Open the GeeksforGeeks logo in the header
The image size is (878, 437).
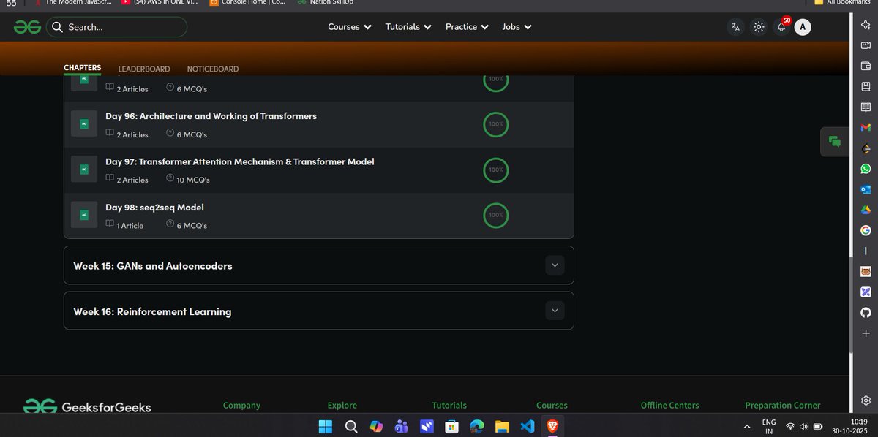click(27, 27)
